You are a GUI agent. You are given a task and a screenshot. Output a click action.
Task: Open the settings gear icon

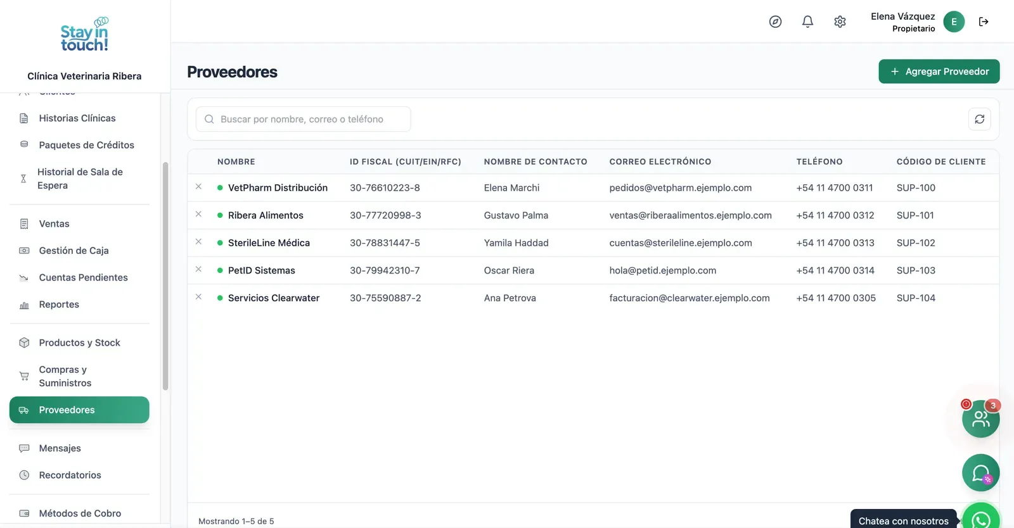[x=840, y=22]
